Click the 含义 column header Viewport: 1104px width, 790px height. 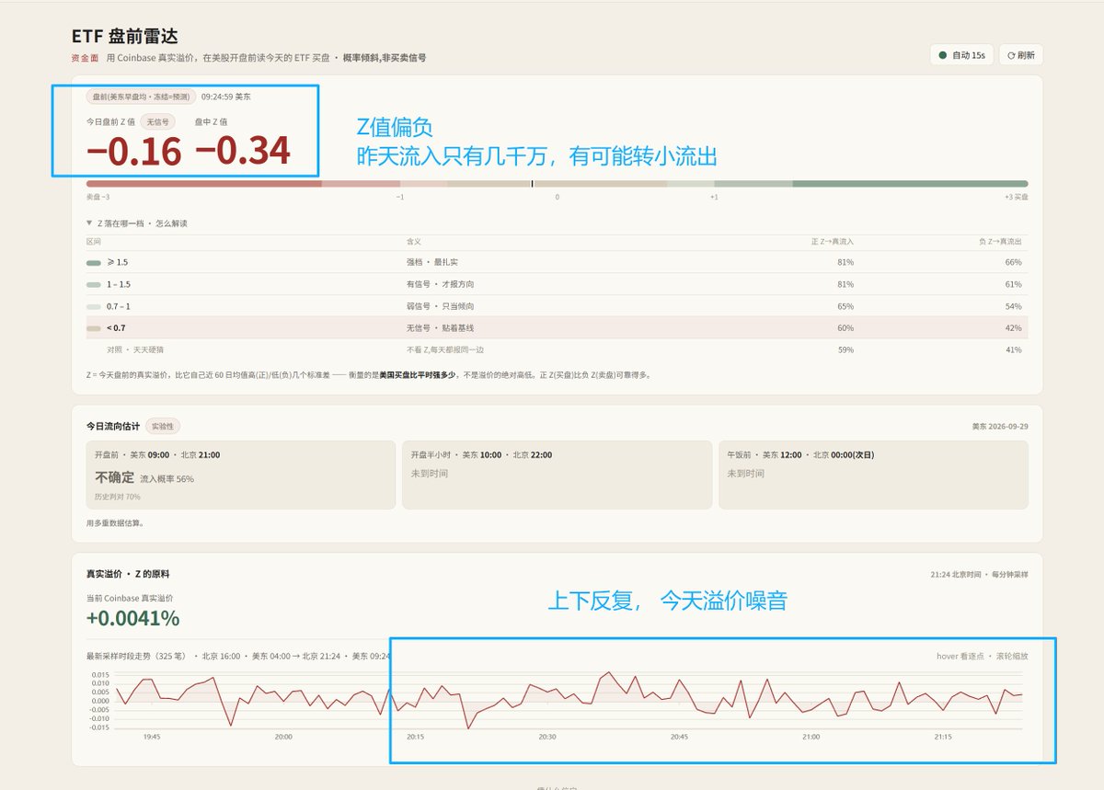point(414,241)
